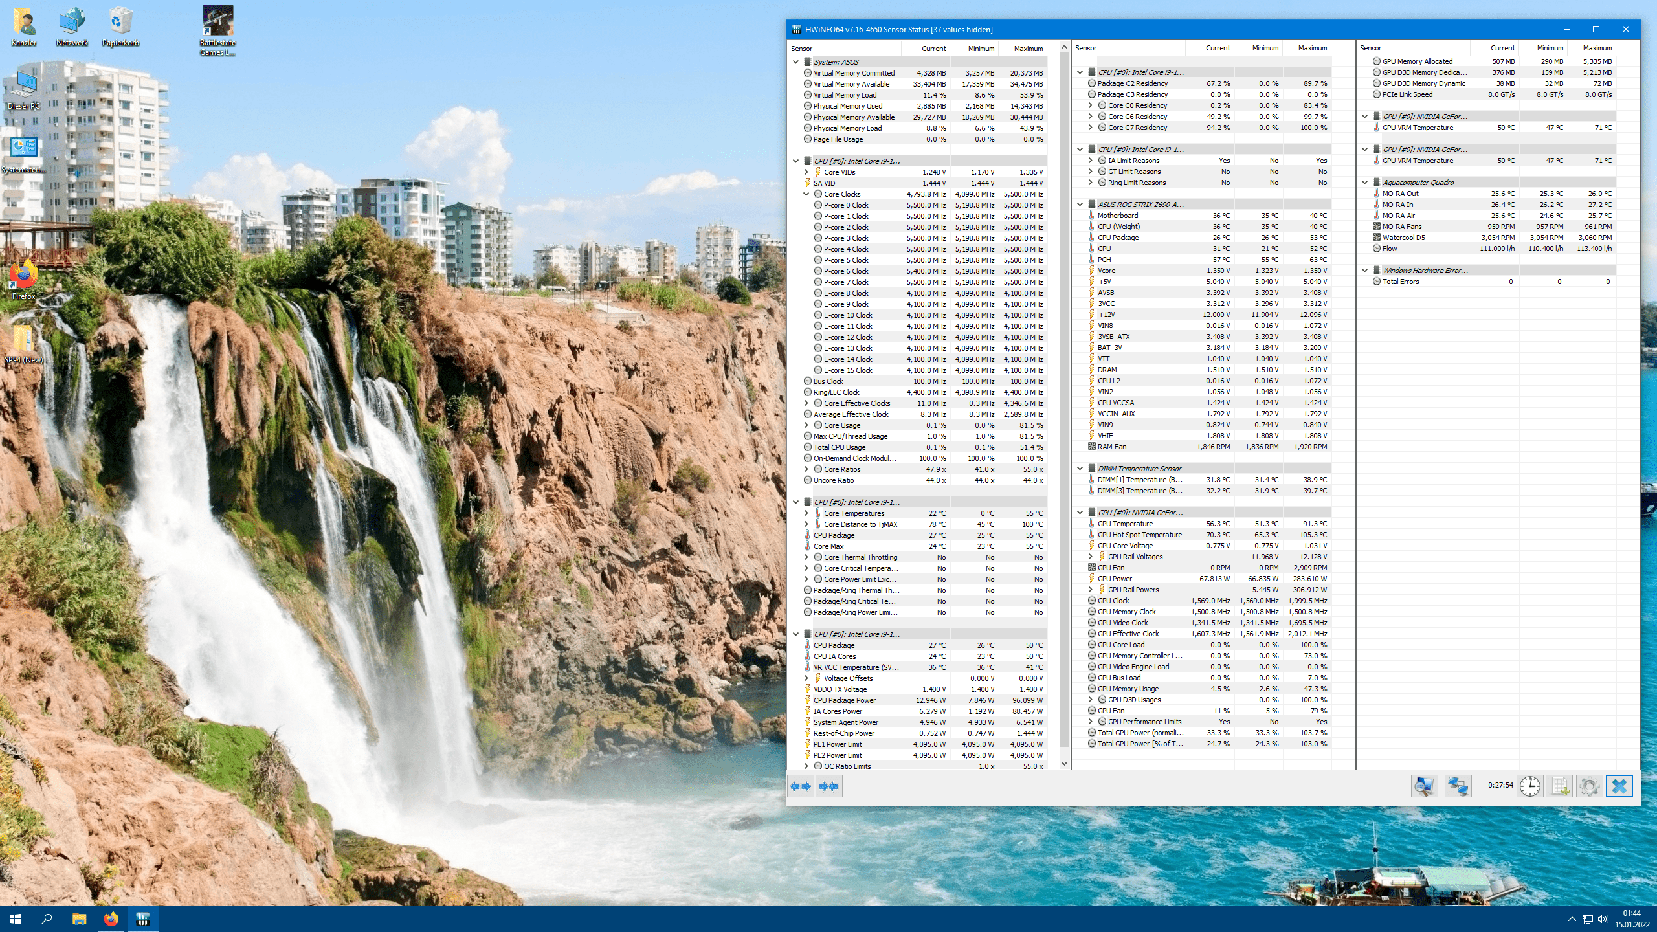Screen dimensions: 1657x932
Task: Open volume control in system tray
Action: pyautogui.click(x=1603, y=919)
